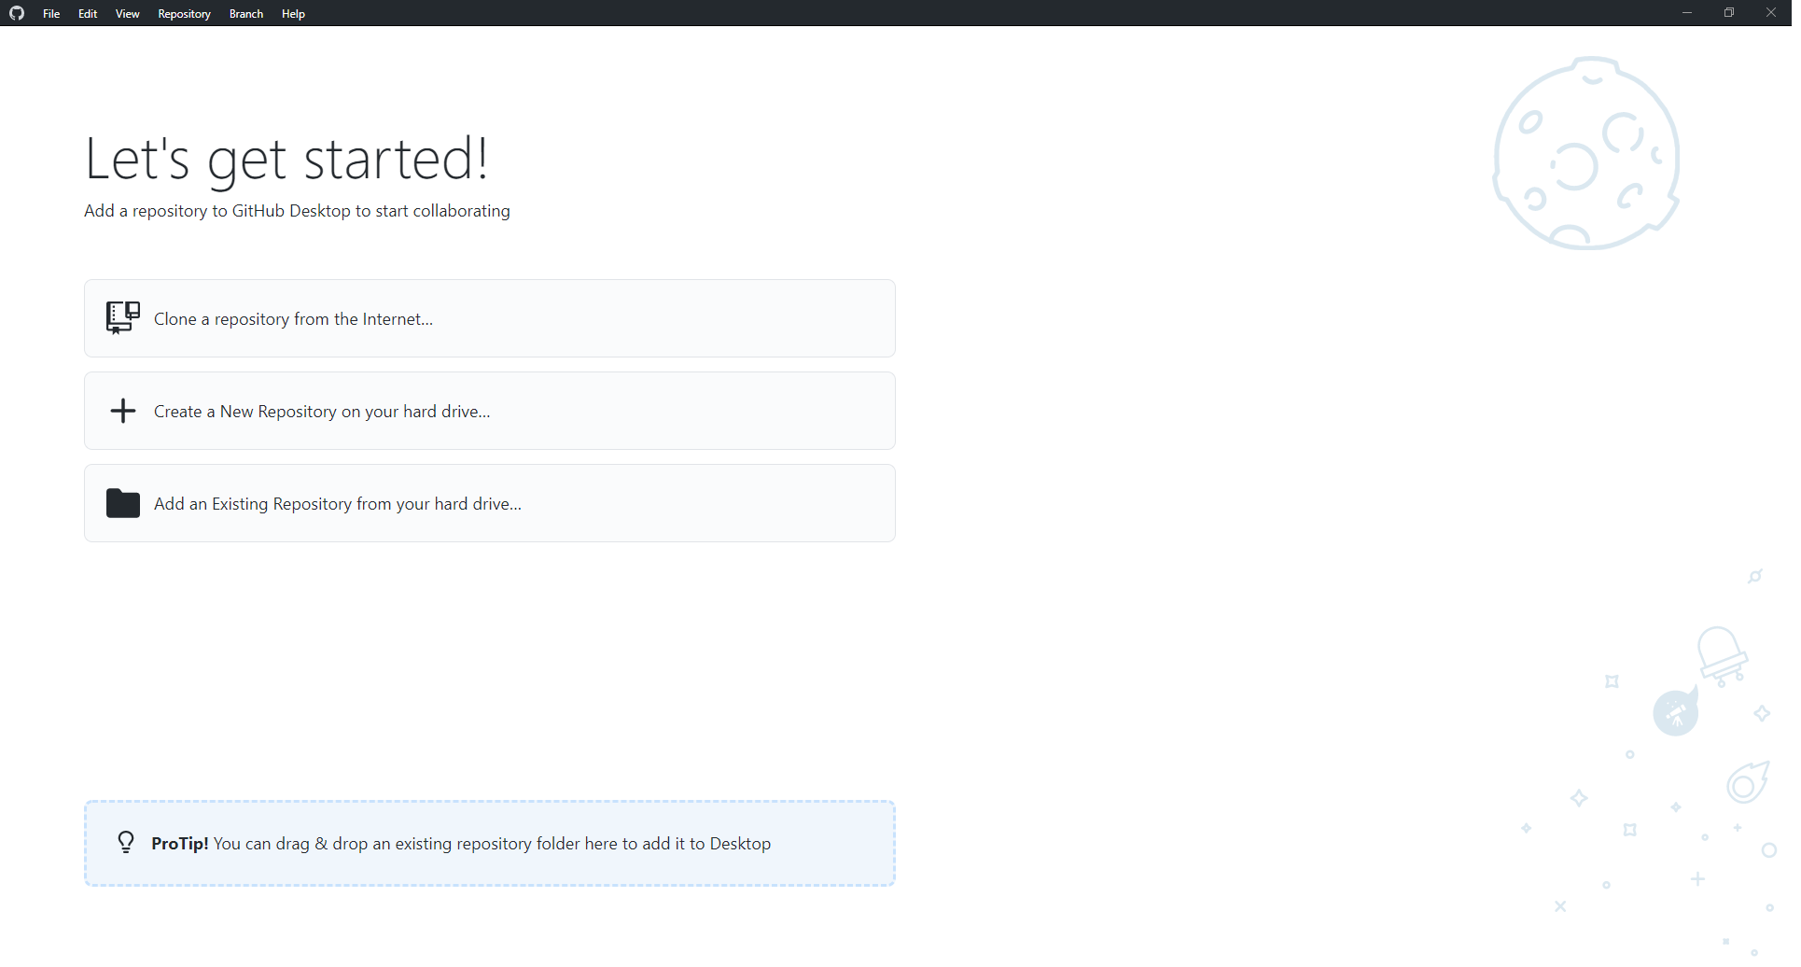Click "Add a repository to GitHub Desktop" subtitle
Screen dimensions: 1801x967
click(x=299, y=212)
